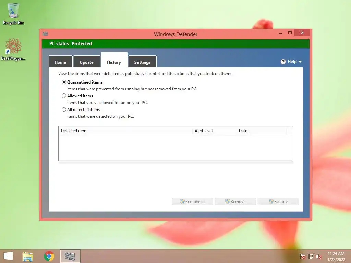Open Action Center flag tray icon
Image resolution: width=351 pixels, height=263 pixels.
(302, 256)
